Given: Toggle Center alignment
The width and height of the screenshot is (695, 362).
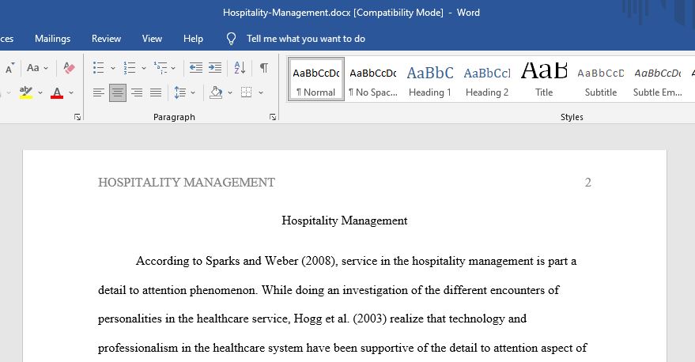Looking at the screenshot, I should 118,92.
